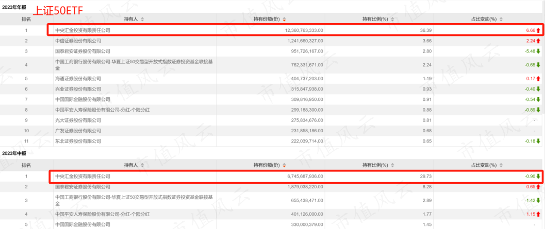
Task: Click the 持有人 sort icon in 2023年年报 table
Action: tap(142, 19)
